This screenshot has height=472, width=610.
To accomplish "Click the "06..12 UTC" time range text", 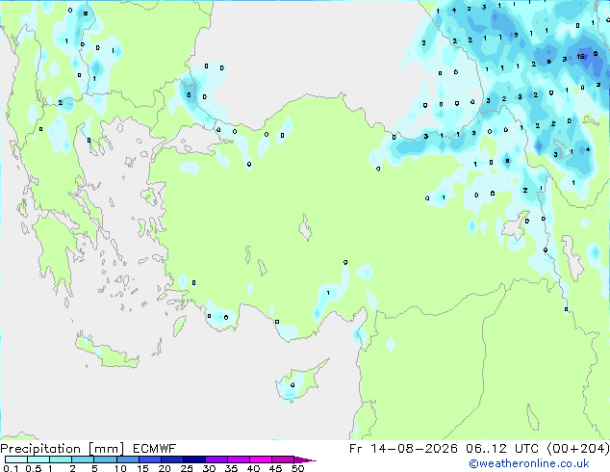I will click(502, 449).
